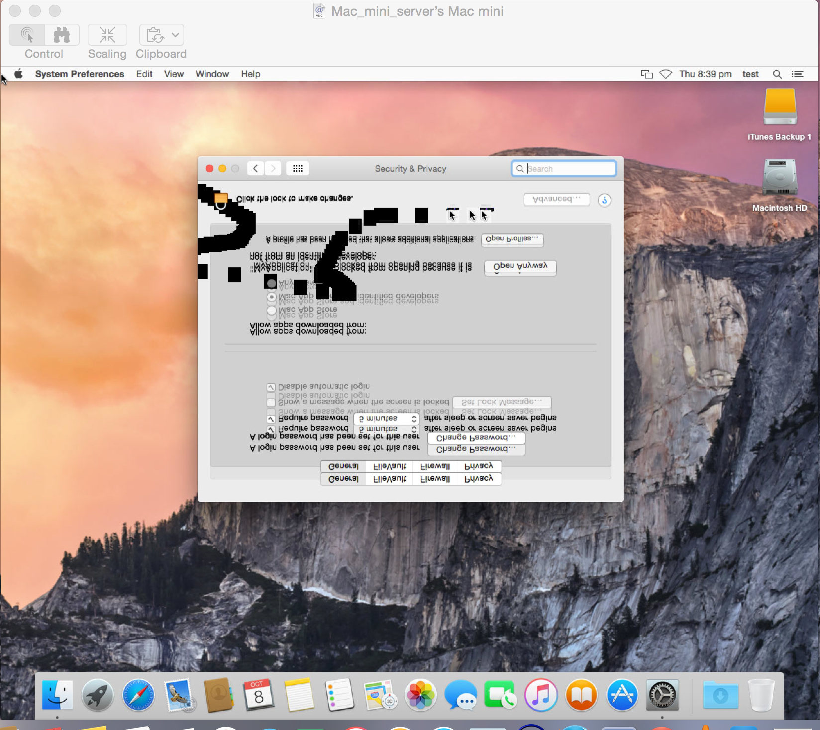Open Photos from the Dock

click(x=420, y=695)
